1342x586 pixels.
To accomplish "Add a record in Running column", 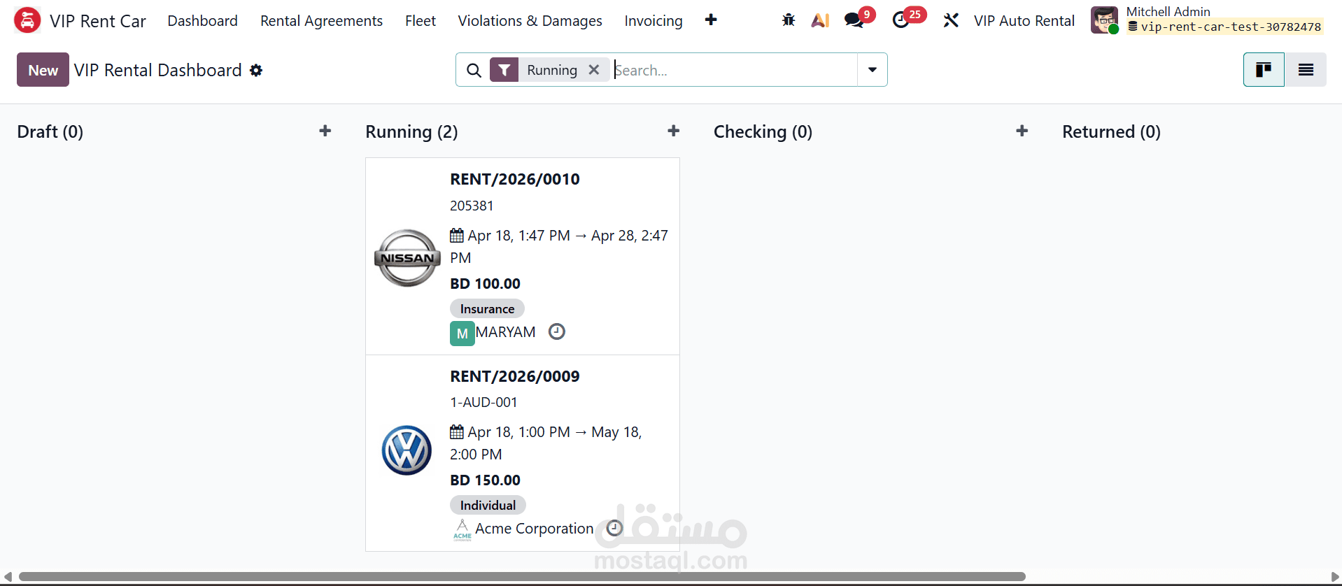I will click(x=673, y=131).
